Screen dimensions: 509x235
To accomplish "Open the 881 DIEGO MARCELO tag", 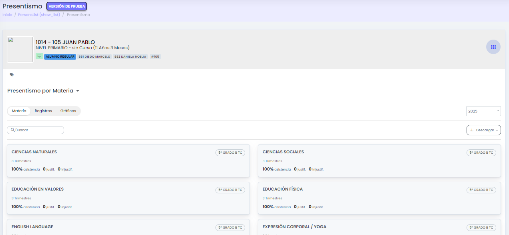I will click(95, 56).
